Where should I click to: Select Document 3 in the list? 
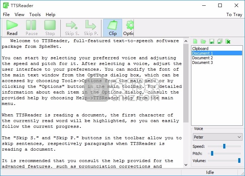pos(217,62)
